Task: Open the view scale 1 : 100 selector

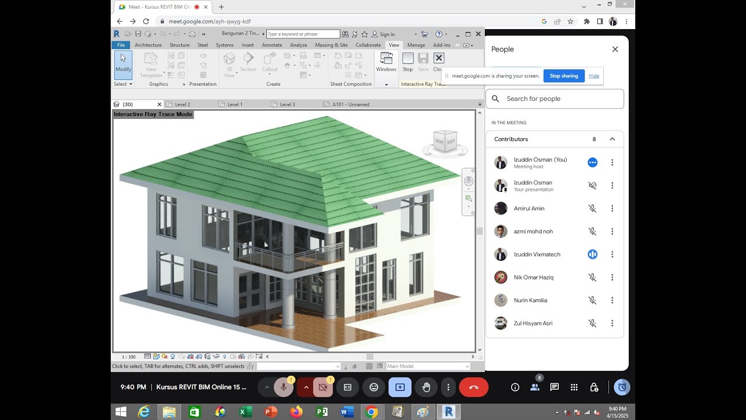Action: pos(128,356)
